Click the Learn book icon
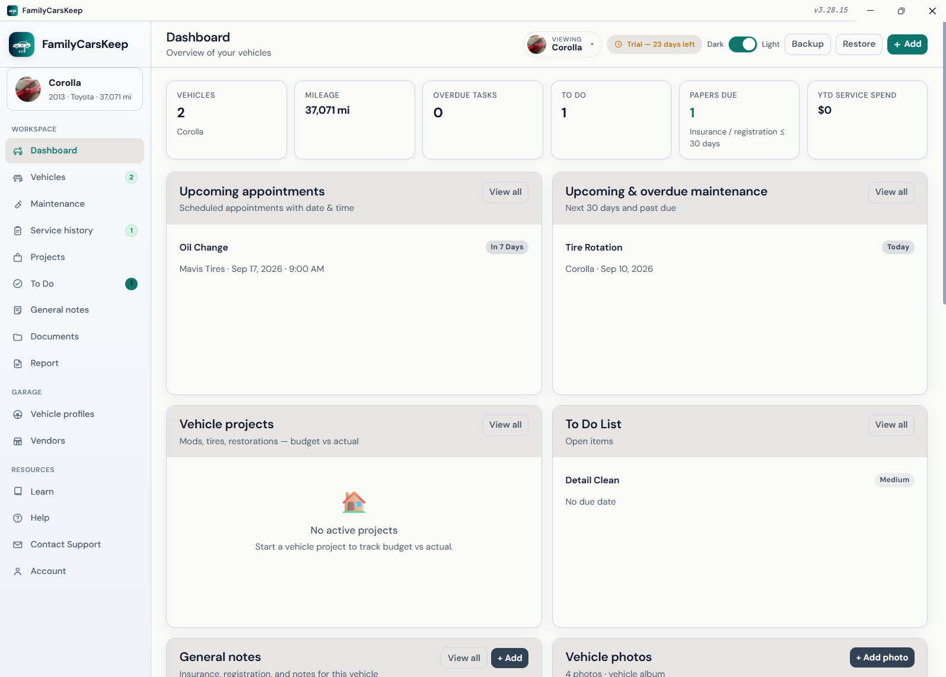Viewport: 946px width, 677px height. pos(18,492)
